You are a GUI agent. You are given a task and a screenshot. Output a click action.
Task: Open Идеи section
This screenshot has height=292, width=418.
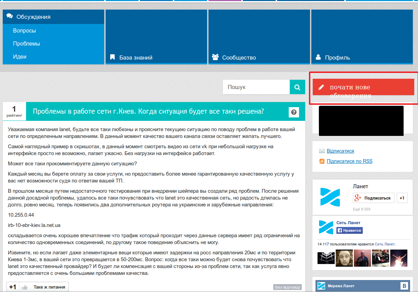[x=20, y=57]
